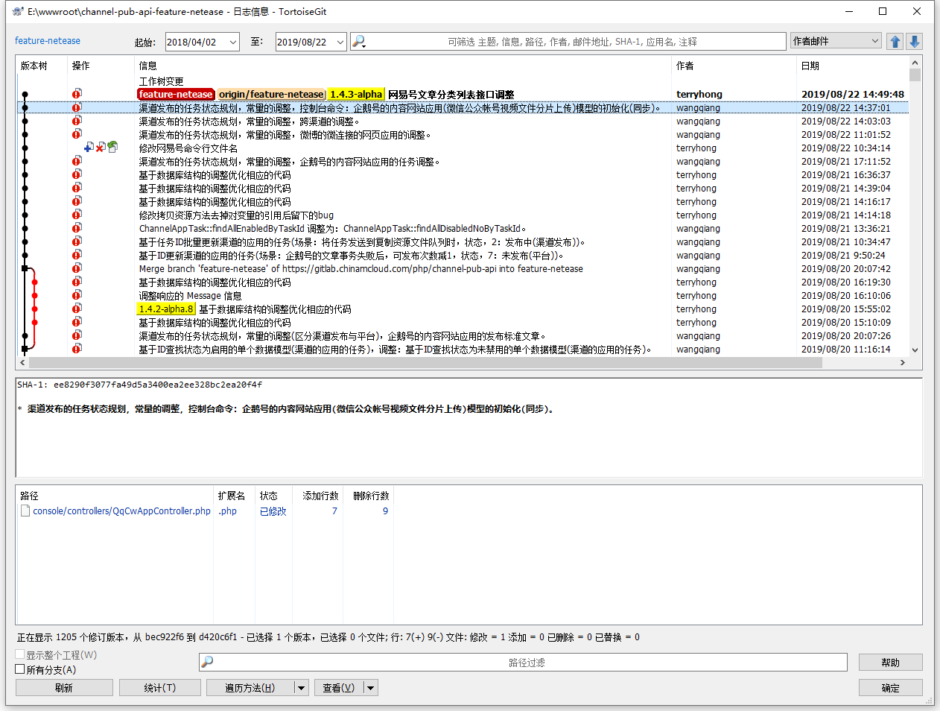Open the 起始 date picker showing 2018/04/02
The image size is (940, 711).
pos(232,42)
